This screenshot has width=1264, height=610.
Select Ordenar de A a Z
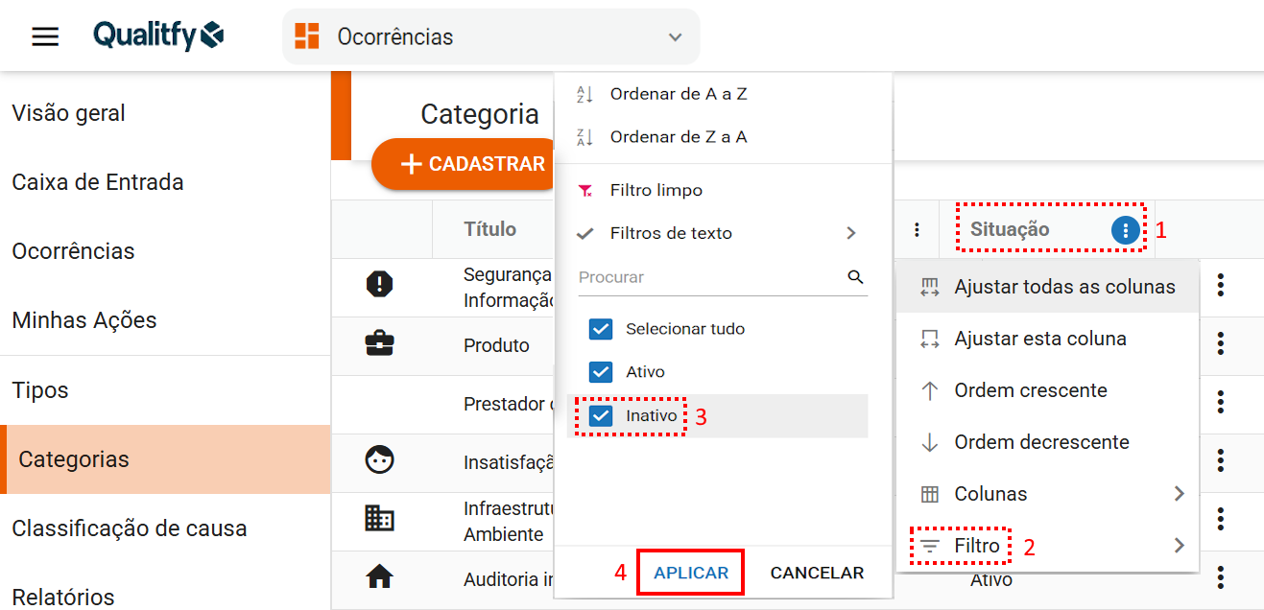tap(678, 94)
